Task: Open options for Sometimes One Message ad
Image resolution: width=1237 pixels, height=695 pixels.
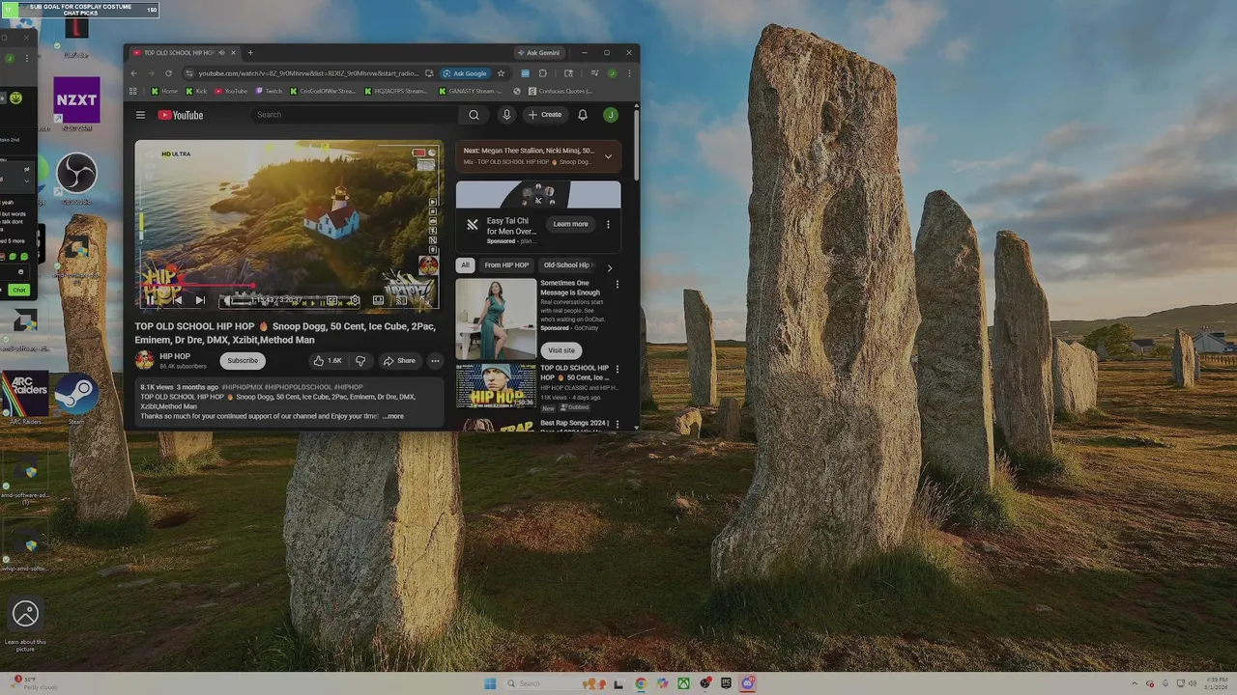Action: (618, 285)
